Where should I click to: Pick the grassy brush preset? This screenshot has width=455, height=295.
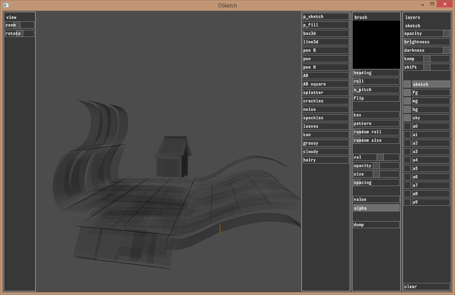tap(325, 143)
